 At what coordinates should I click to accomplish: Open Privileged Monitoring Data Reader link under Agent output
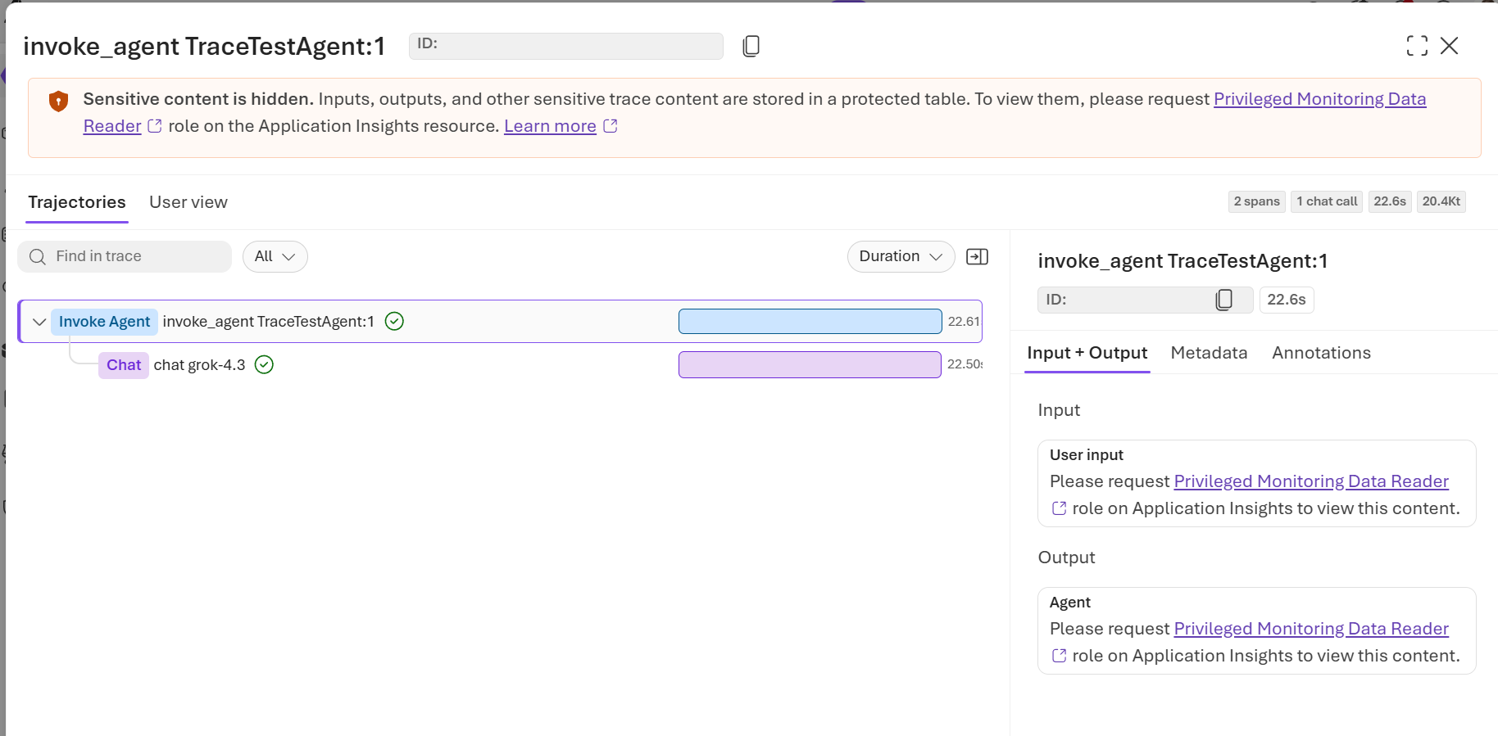point(1311,629)
